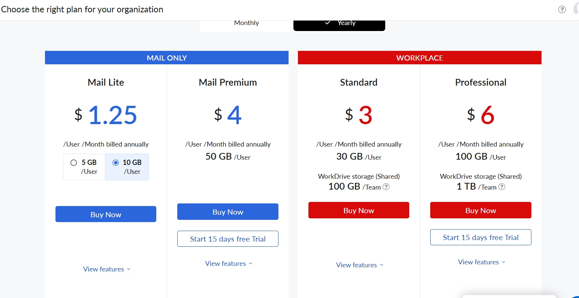The height and width of the screenshot is (298, 579).
Task: Buy the Mail Lite plan
Action: [106, 214]
